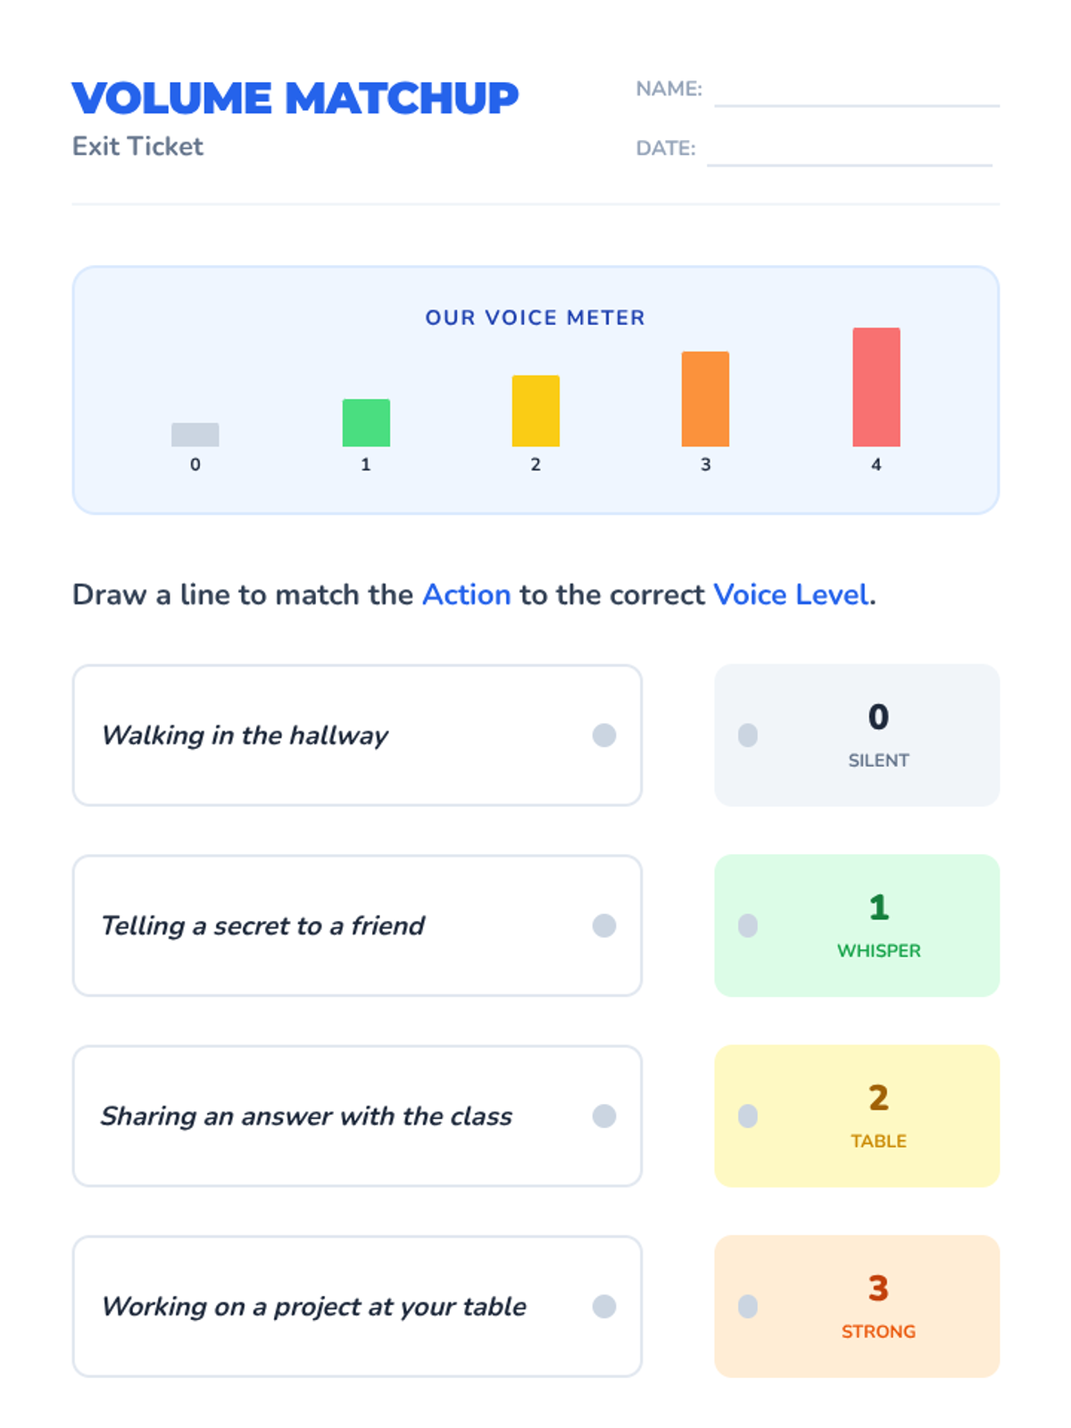
Task: Click the blue Action word in instructions
Action: [466, 594]
